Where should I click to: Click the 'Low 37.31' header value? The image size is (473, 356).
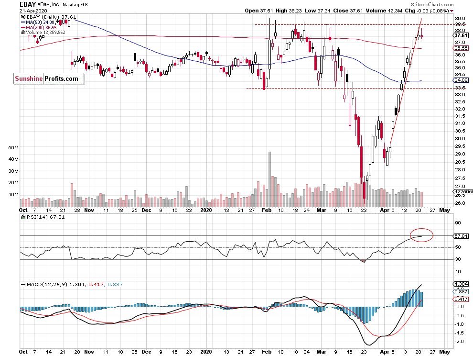point(317,11)
